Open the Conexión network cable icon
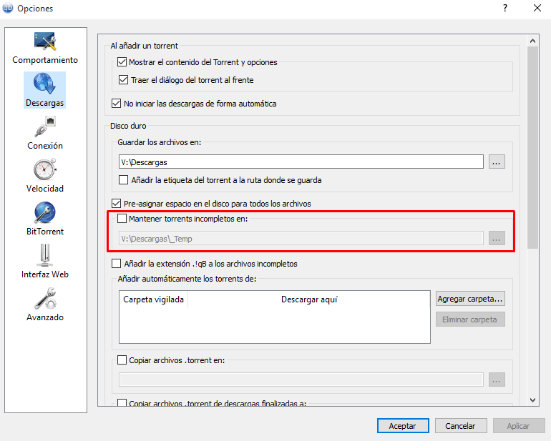Viewport: 551px width, 441px height. pos(45,127)
